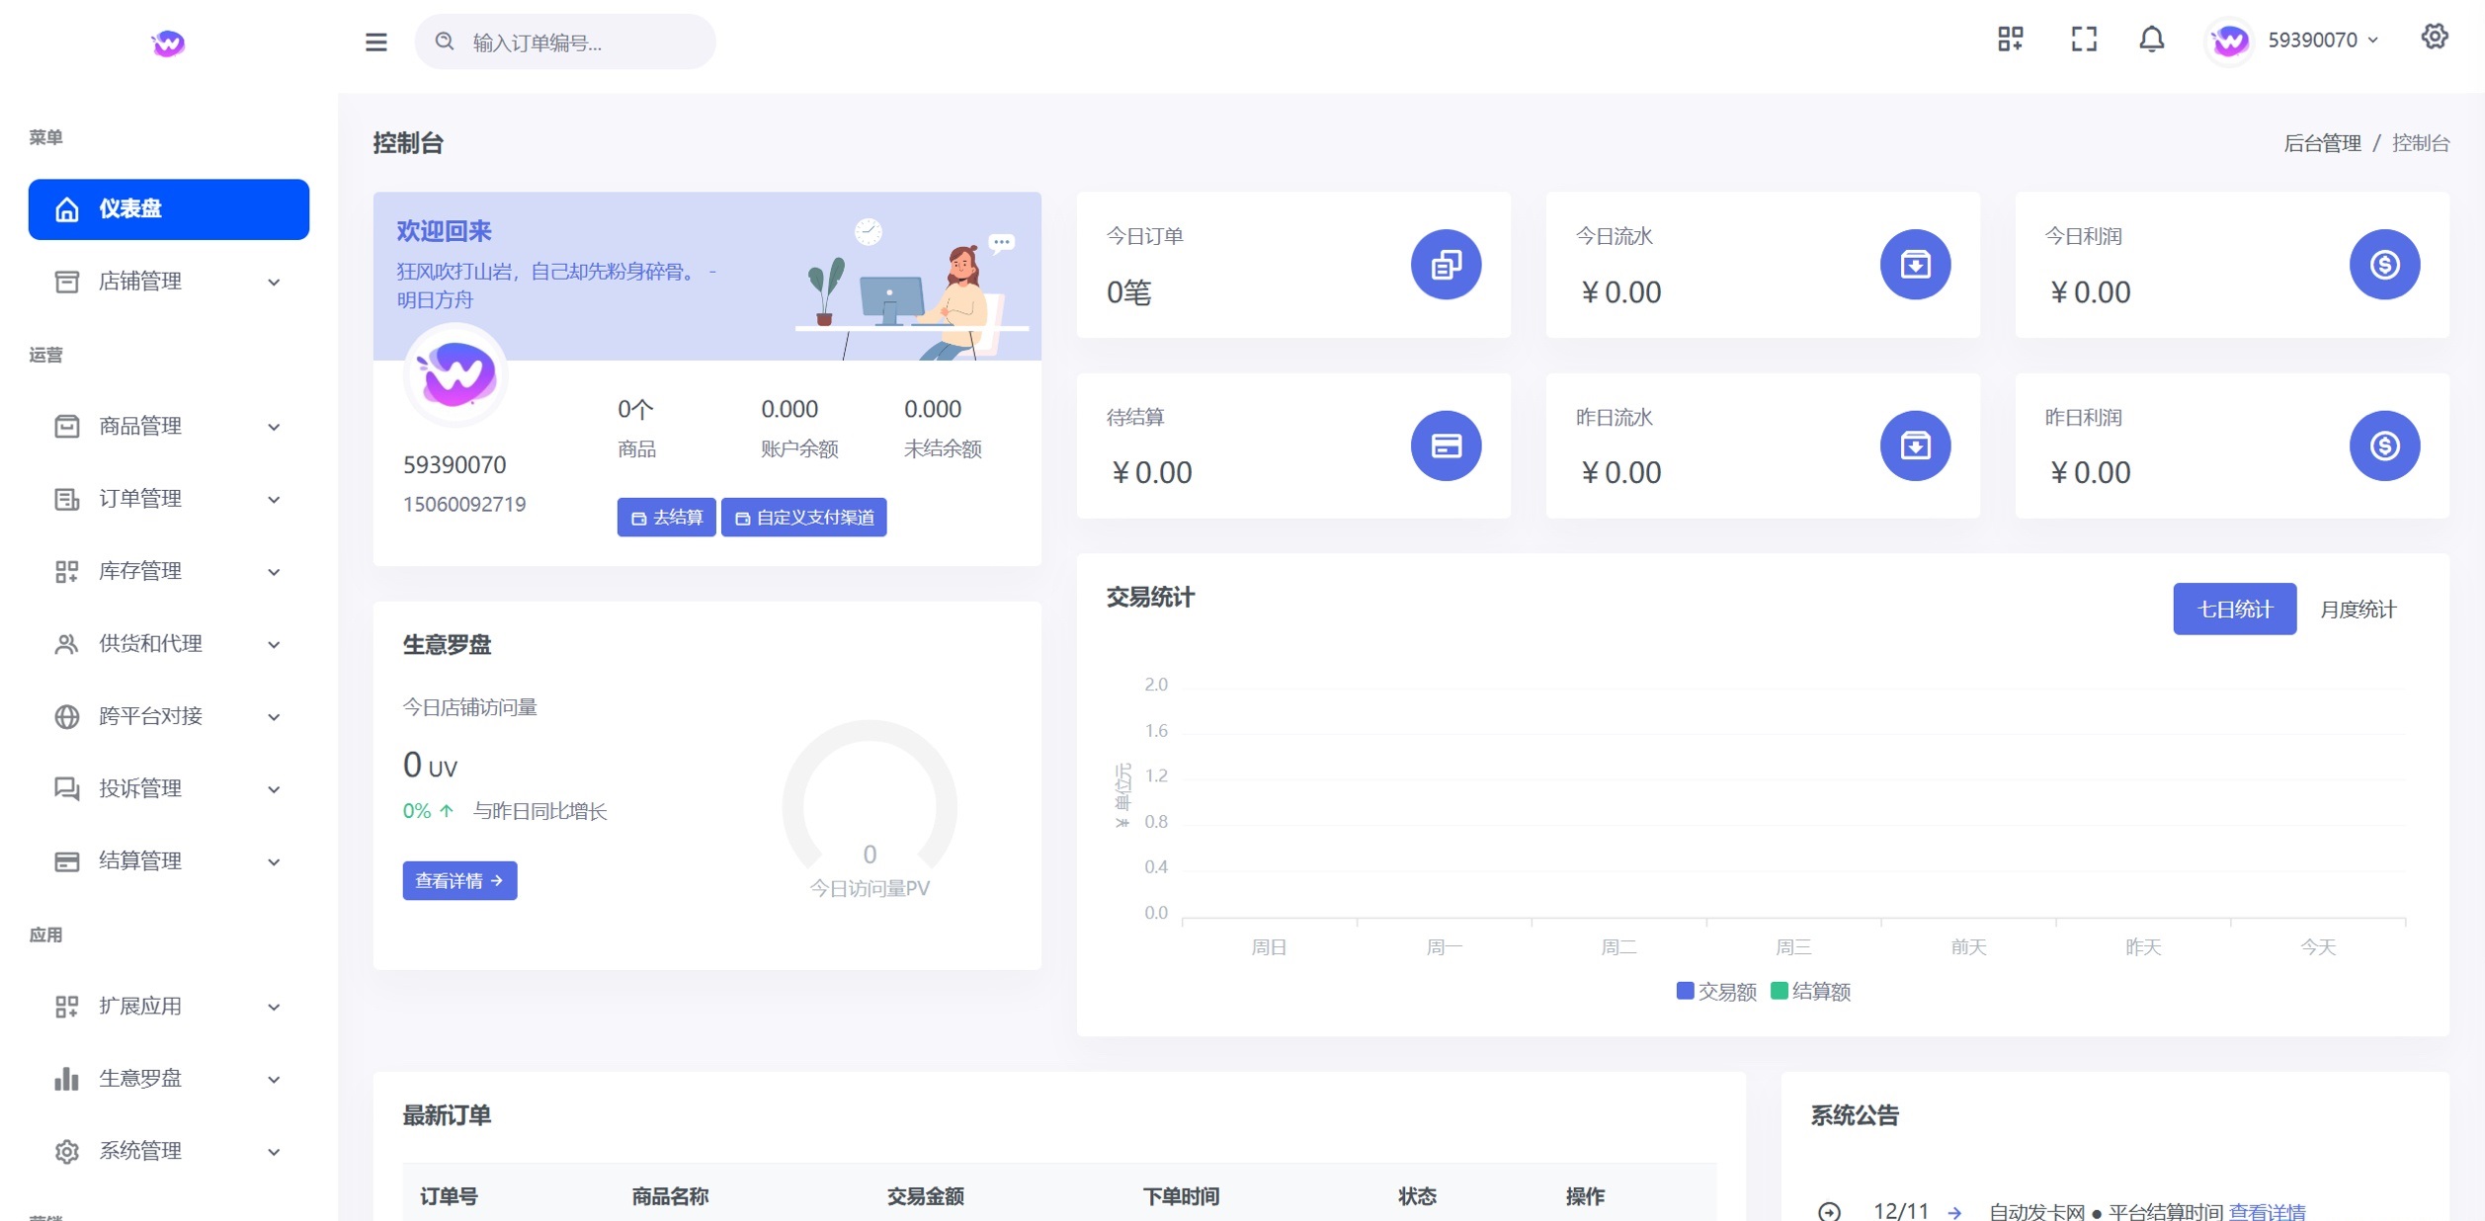This screenshot has width=2485, height=1221.
Task: Open the 查看详情 announcement link
Action: coord(2267,1211)
